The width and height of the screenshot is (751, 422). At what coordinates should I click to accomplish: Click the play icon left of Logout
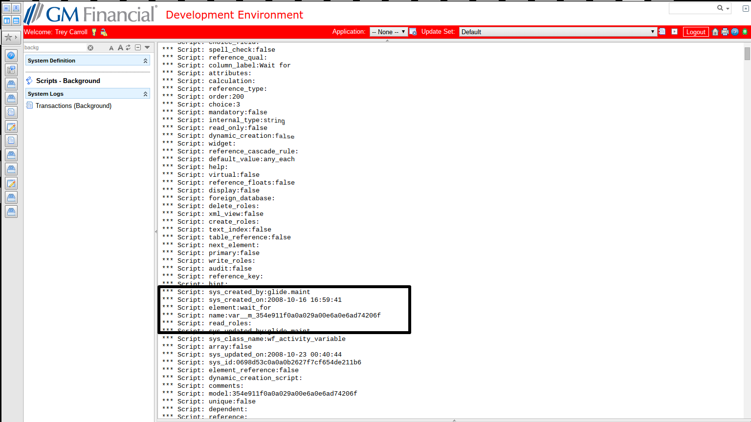point(675,32)
